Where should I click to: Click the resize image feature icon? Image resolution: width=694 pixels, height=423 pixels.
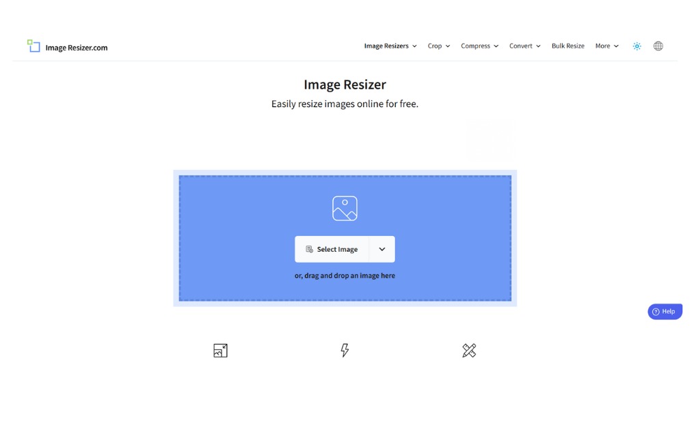(x=220, y=351)
